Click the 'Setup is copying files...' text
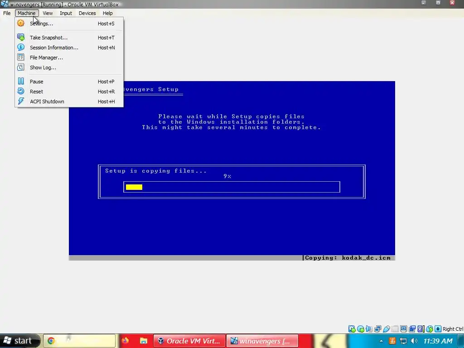The width and height of the screenshot is (464, 348). [x=156, y=171]
